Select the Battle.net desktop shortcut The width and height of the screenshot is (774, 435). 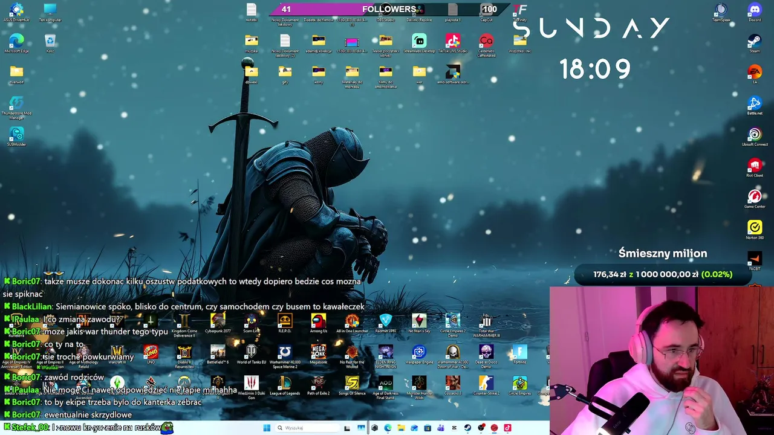754,106
